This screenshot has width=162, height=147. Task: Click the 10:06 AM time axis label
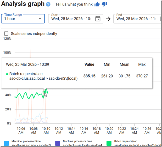(21, 131)
